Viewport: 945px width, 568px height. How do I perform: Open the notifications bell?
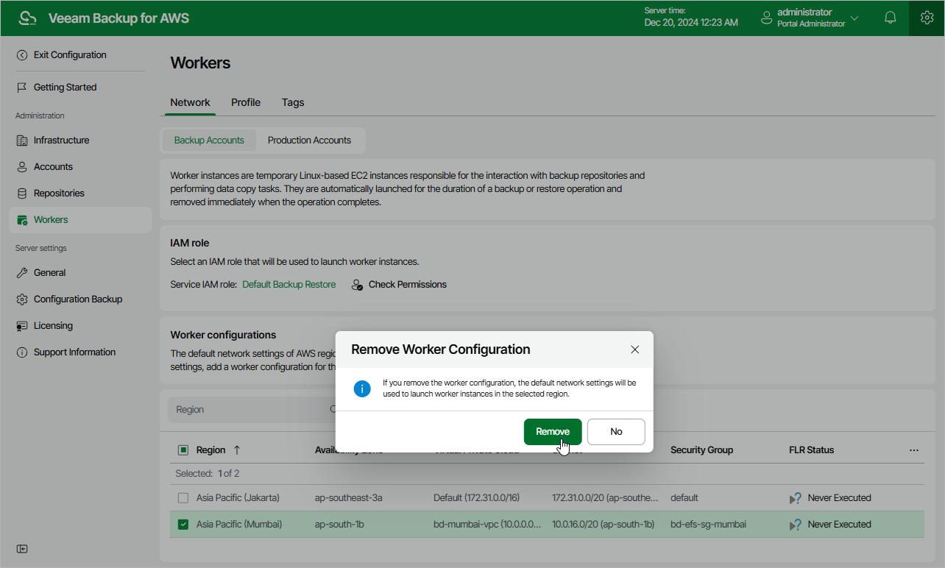click(x=891, y=18)
